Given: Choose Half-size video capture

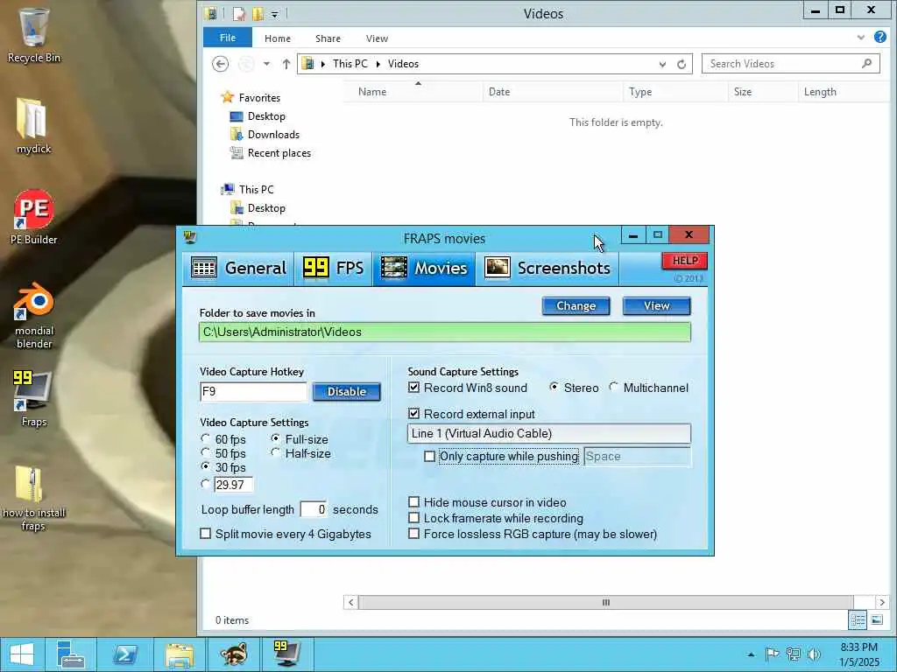Looking at the screenshot, I should (x=276, y=452).
